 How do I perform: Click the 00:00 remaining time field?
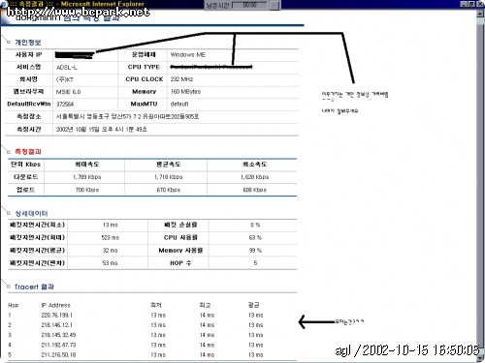[249, 5]
